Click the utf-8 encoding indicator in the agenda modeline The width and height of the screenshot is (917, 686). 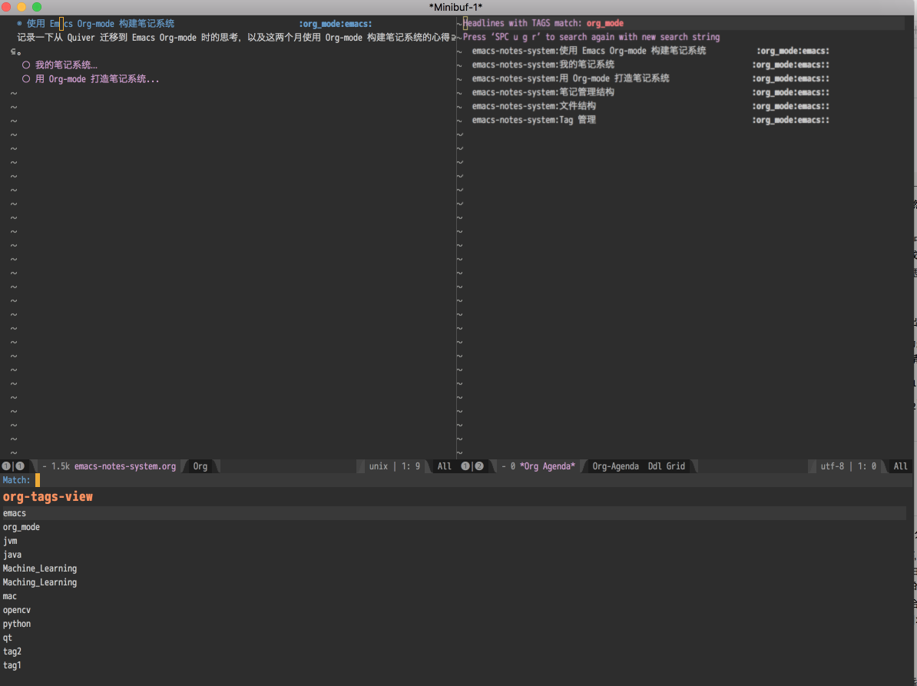pyautogui.click(x=833, y=466)
